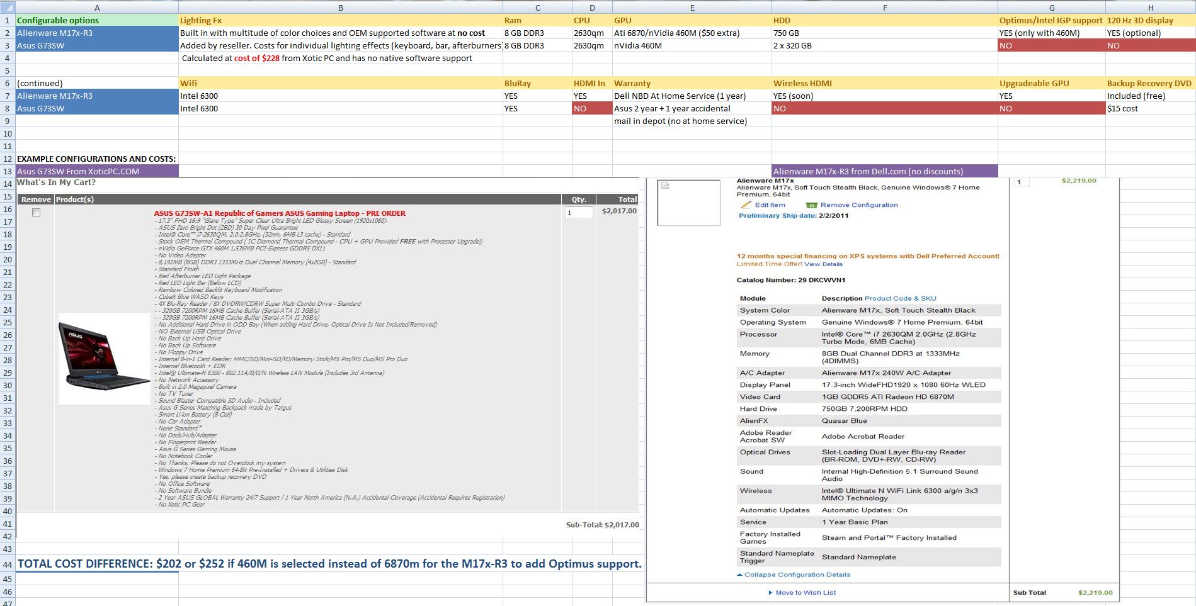Select row 13 header
Screen dimensions: 1196x606
coord(8,171)
